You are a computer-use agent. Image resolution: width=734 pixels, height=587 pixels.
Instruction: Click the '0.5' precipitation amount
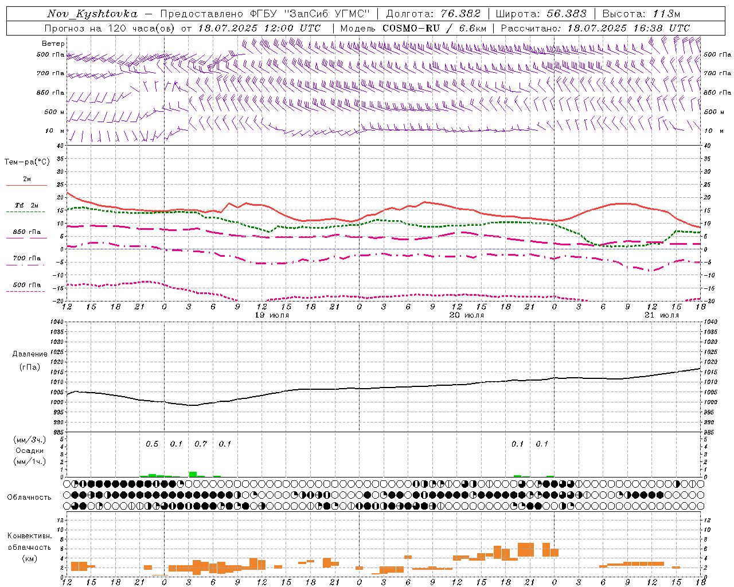pos(152,444)
